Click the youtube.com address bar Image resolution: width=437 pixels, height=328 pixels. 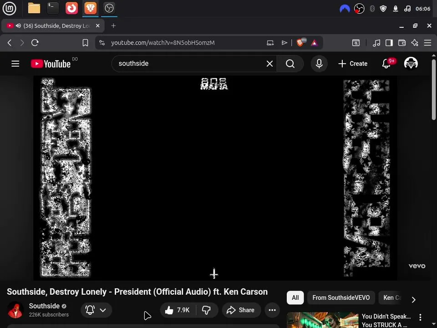[163, 43]
